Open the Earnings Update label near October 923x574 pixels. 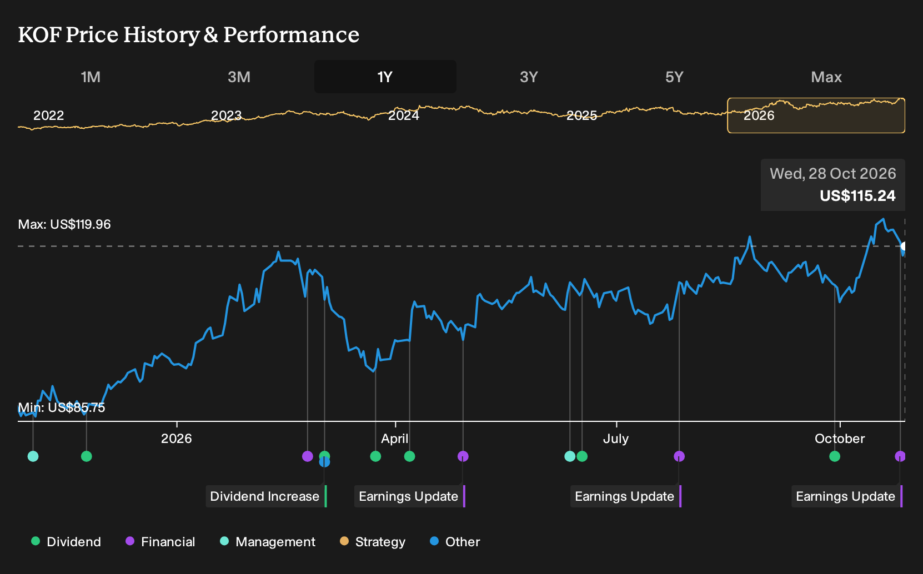coord(847,496)
